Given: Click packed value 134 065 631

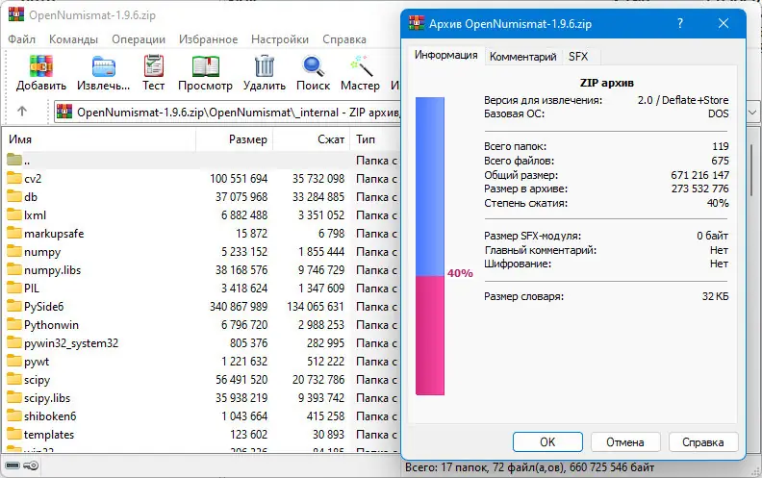Looking at the screenshot, I should coord(315,307).
